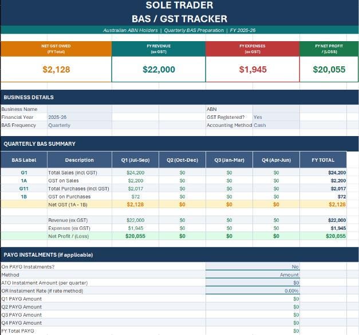The height and width of the screenshot is (335, 359).
Task: Select the Q2 Net GST $0 cell
Action: [182, 205]
